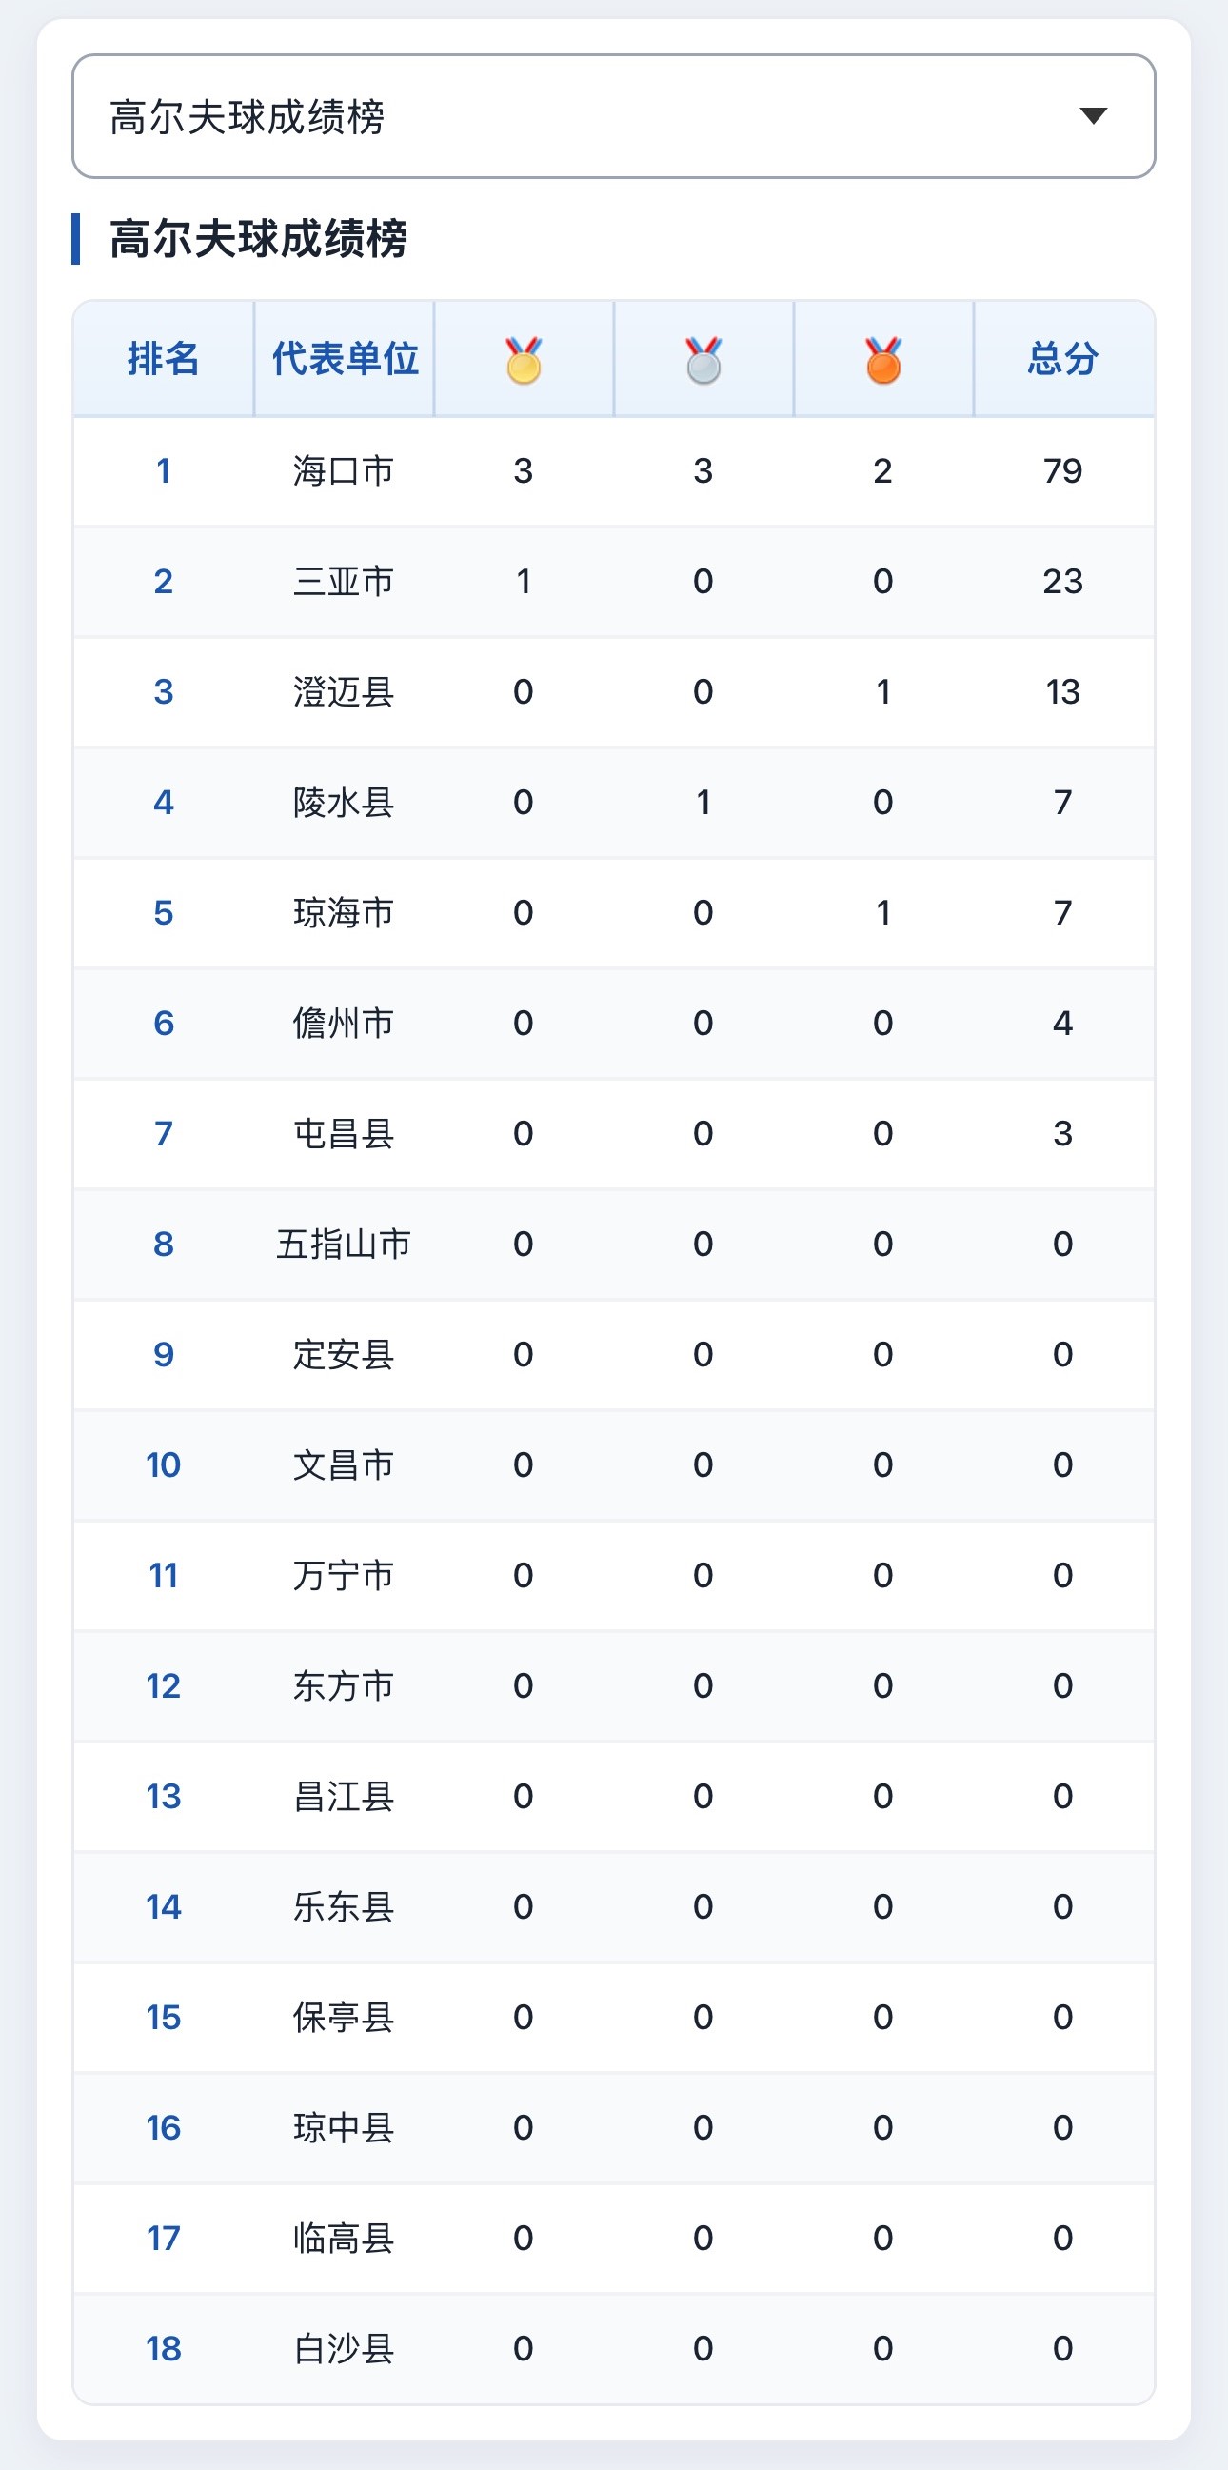This screenshot has height=2470, width=1228.
Task: Click rank number 1 in the table
Action: pyautogui.click(x=163, y=470)
